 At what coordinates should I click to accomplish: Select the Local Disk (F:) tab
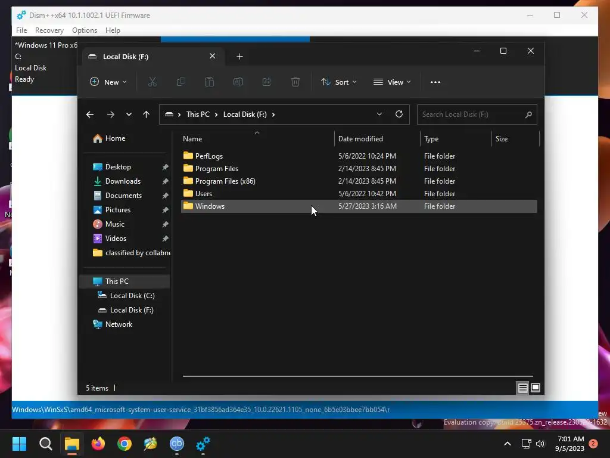click(x=153, y=57)
